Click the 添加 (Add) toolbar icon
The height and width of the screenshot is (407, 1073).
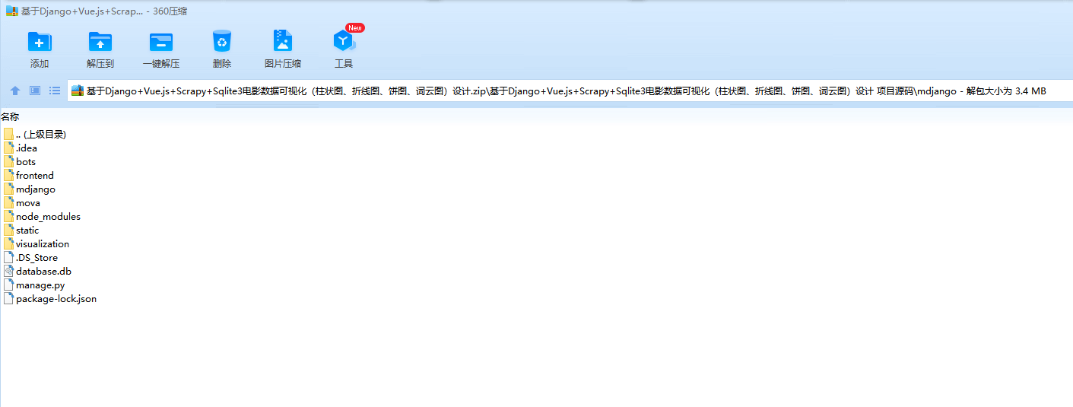[40, 42]
